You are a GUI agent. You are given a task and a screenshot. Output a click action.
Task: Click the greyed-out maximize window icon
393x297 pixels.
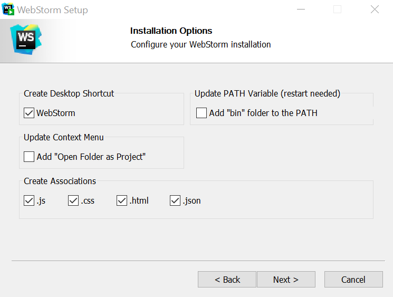pos(338,9)
